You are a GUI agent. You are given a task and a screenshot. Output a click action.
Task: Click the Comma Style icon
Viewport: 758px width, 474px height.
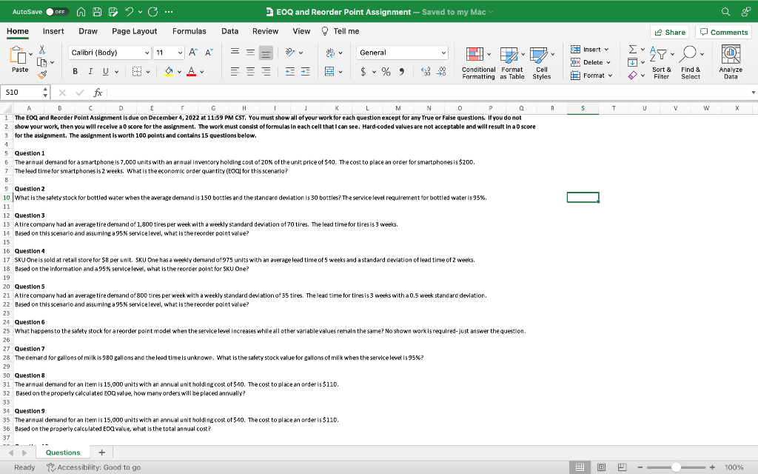pyautogui.click(x=402, y=72)
